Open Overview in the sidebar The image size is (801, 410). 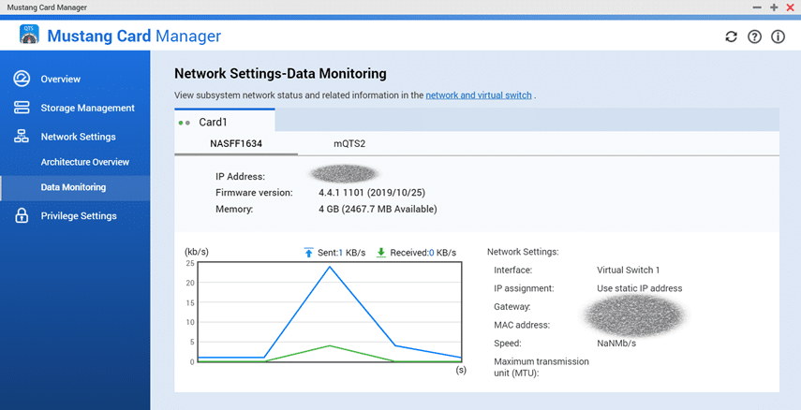click(x=60, y=80)
